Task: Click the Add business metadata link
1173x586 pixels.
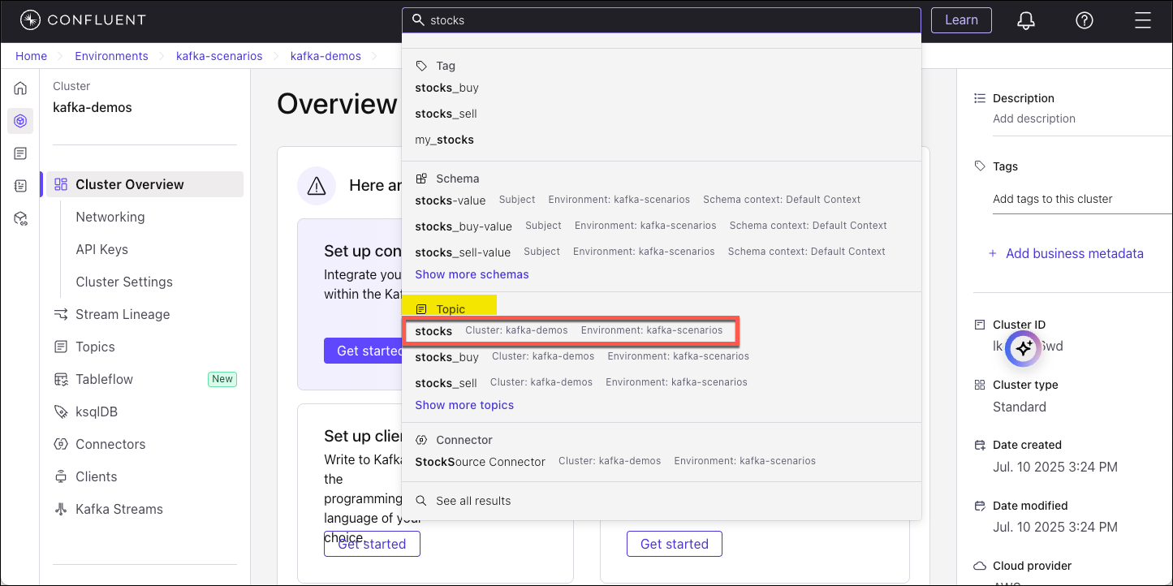Action: (x=1075, y=253)
